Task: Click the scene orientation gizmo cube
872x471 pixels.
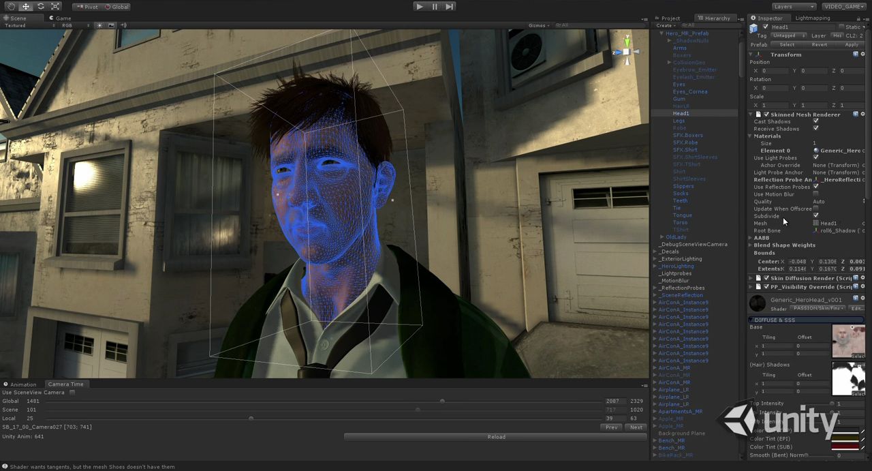Action: (x=626, y=52)
